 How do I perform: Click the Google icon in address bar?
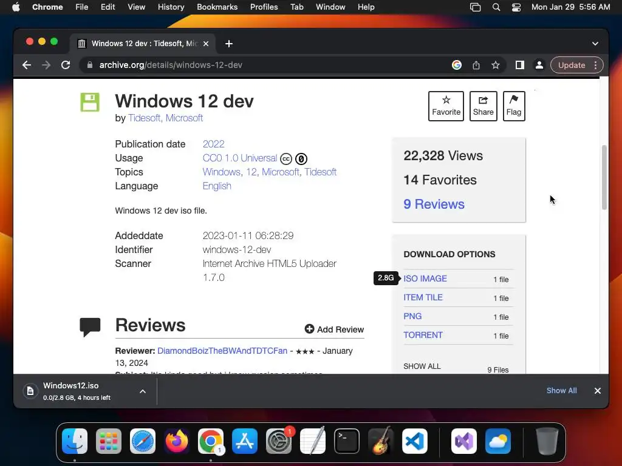click(457, 65)
